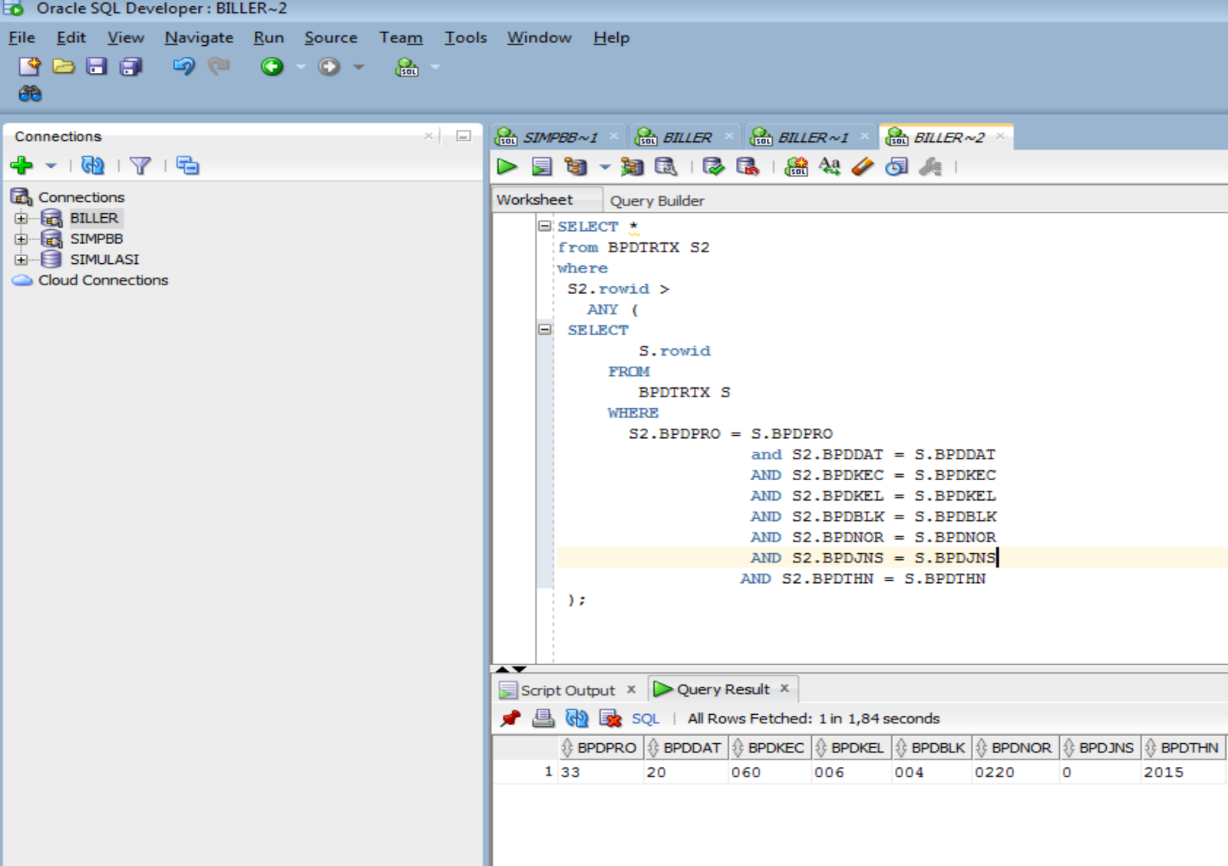Open the SQL link in Query Result toolbar
This screenshot has width=1228, height=866.
(x=645, y=718)
